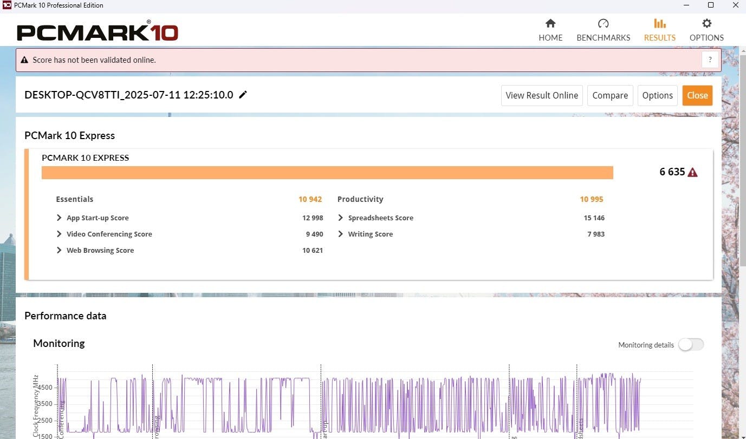
Task: Click the orange Close button
Action: coord(697,95)
